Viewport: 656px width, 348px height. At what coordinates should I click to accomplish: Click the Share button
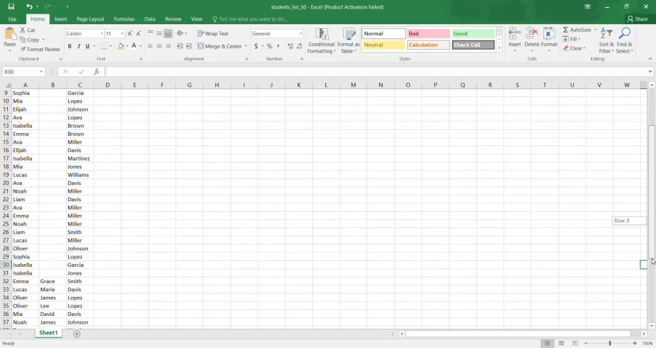(638, 19)
